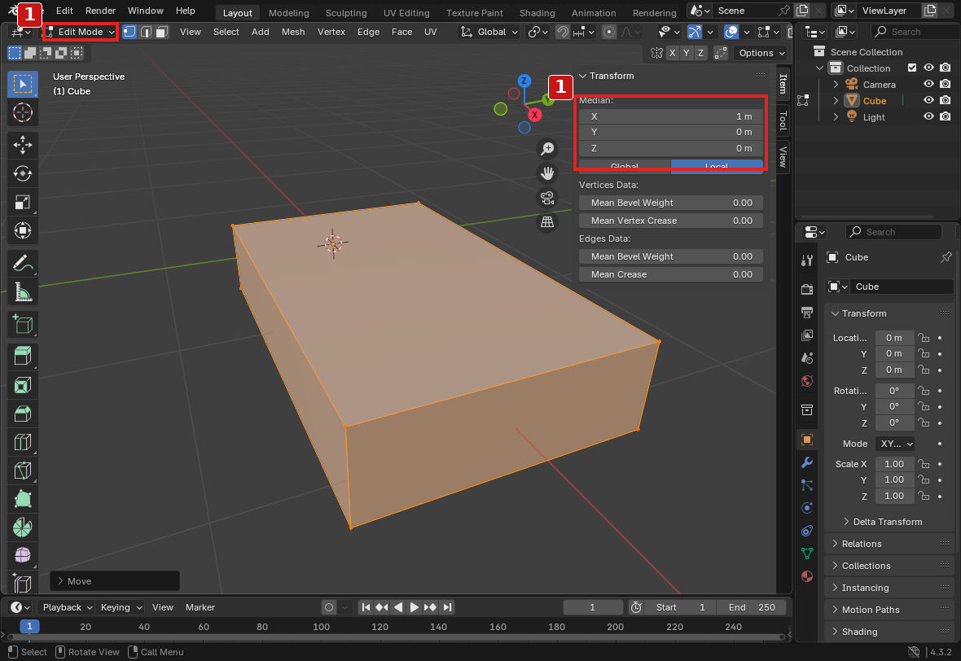
Task: Open the Mesh menu
Action: 293,32
